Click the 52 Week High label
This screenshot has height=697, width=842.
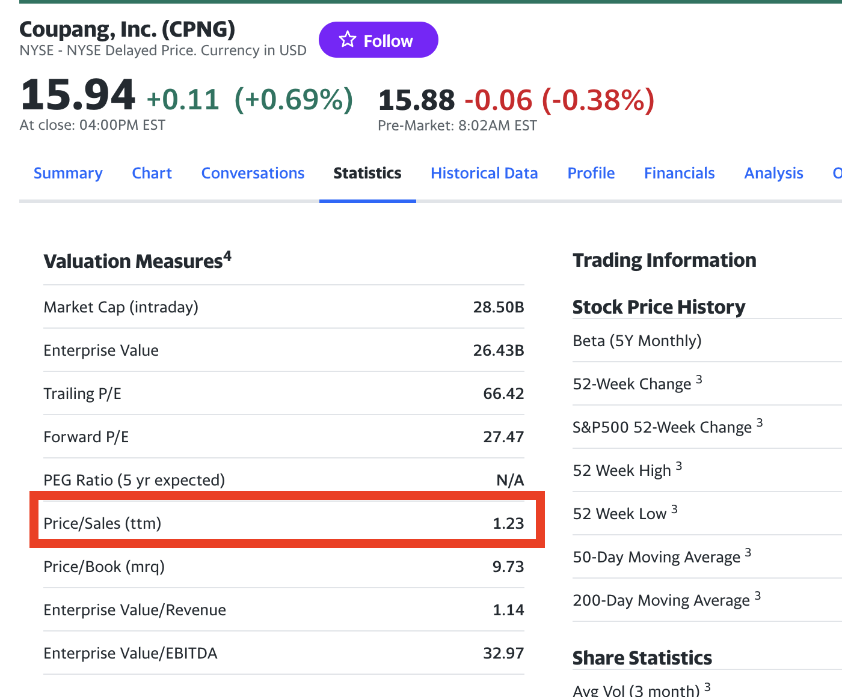tap(627, 470)
